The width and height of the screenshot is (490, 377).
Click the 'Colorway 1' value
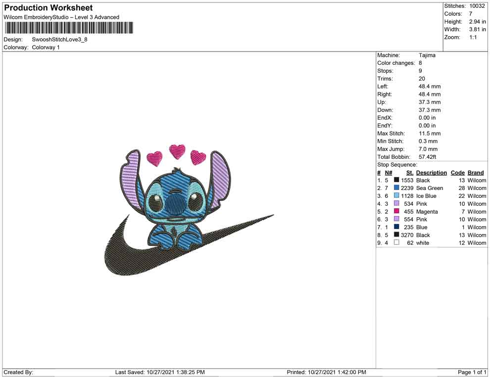46,47
